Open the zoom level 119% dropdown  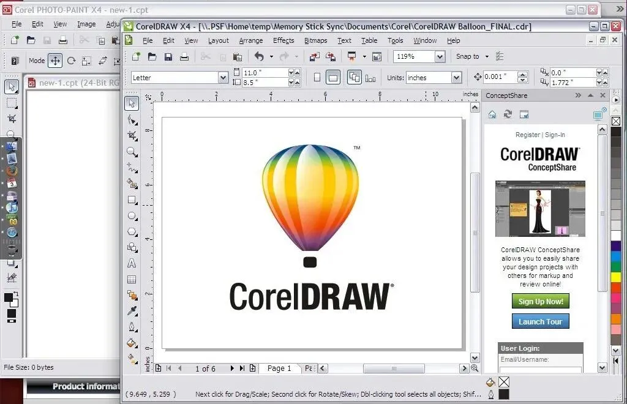tap(440, 57)
